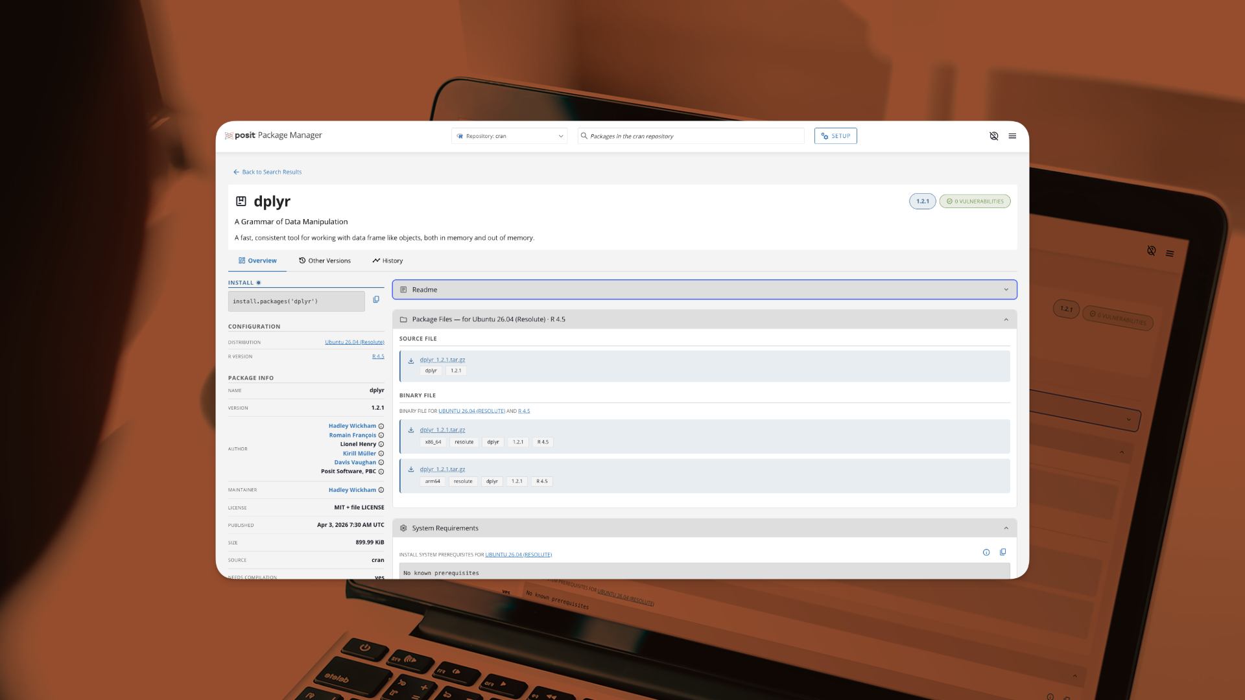Click the 'cran' source value

click(x=378, y=560)
